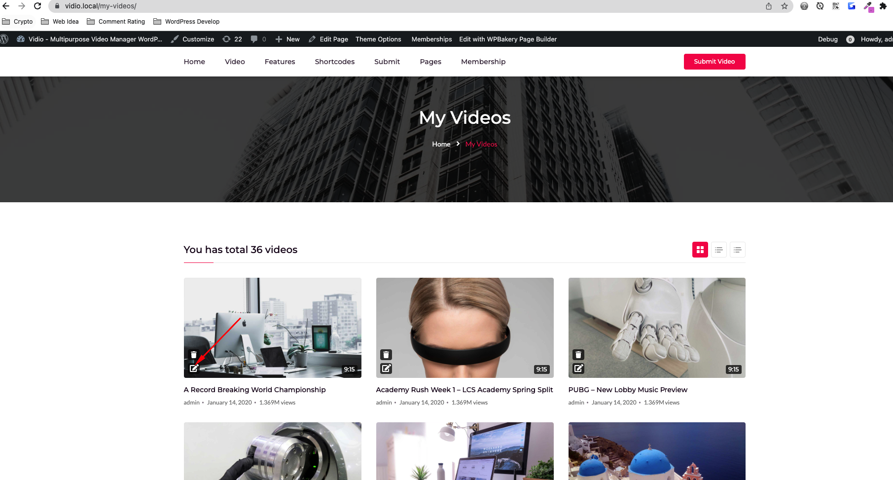Click the browser back arrow
This screenshot has width=893, height=480.
coord(6,6)
